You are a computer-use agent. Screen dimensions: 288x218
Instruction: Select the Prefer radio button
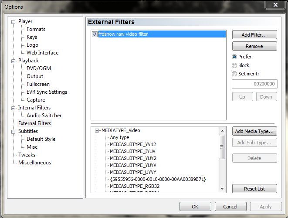pyautogui.click(x=235, y=57)
